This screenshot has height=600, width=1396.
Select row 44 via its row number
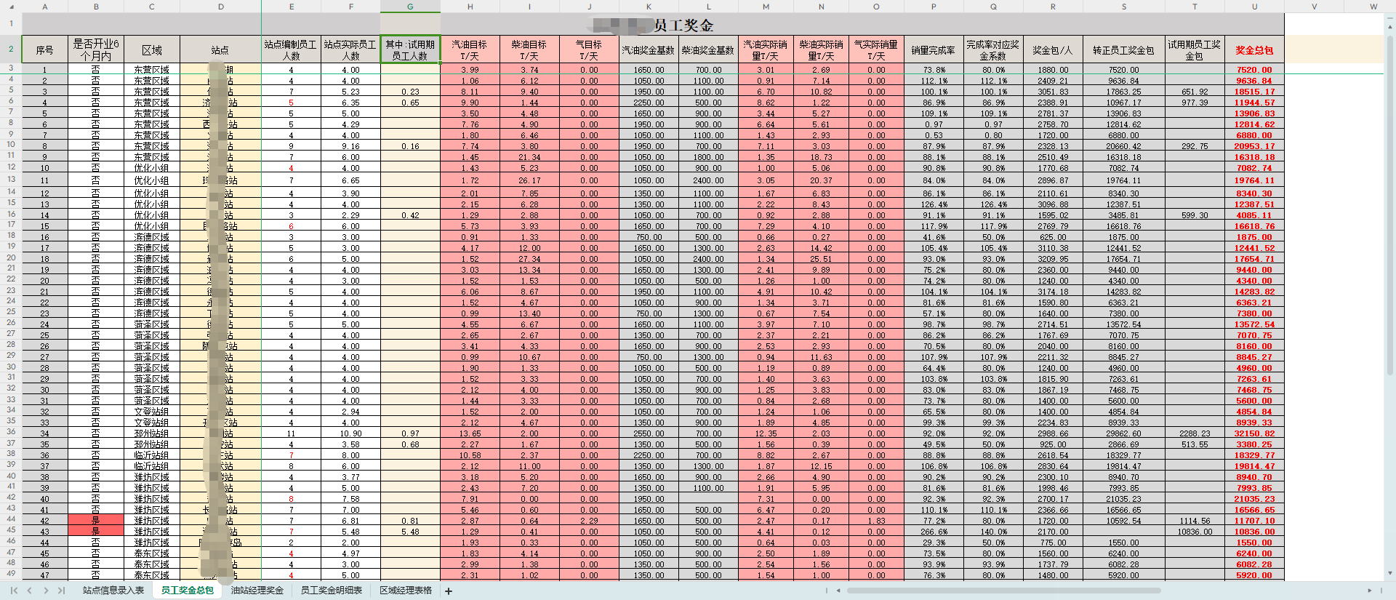11,519
